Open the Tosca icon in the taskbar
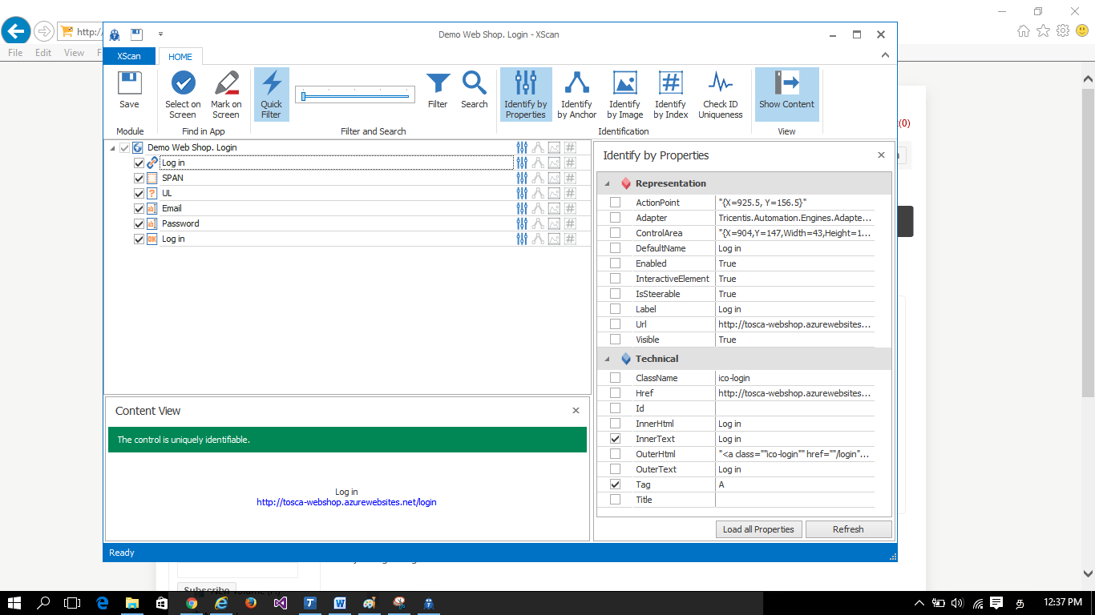The height and width of the screenshot is (615, 1095). click(x=309, y=605)
